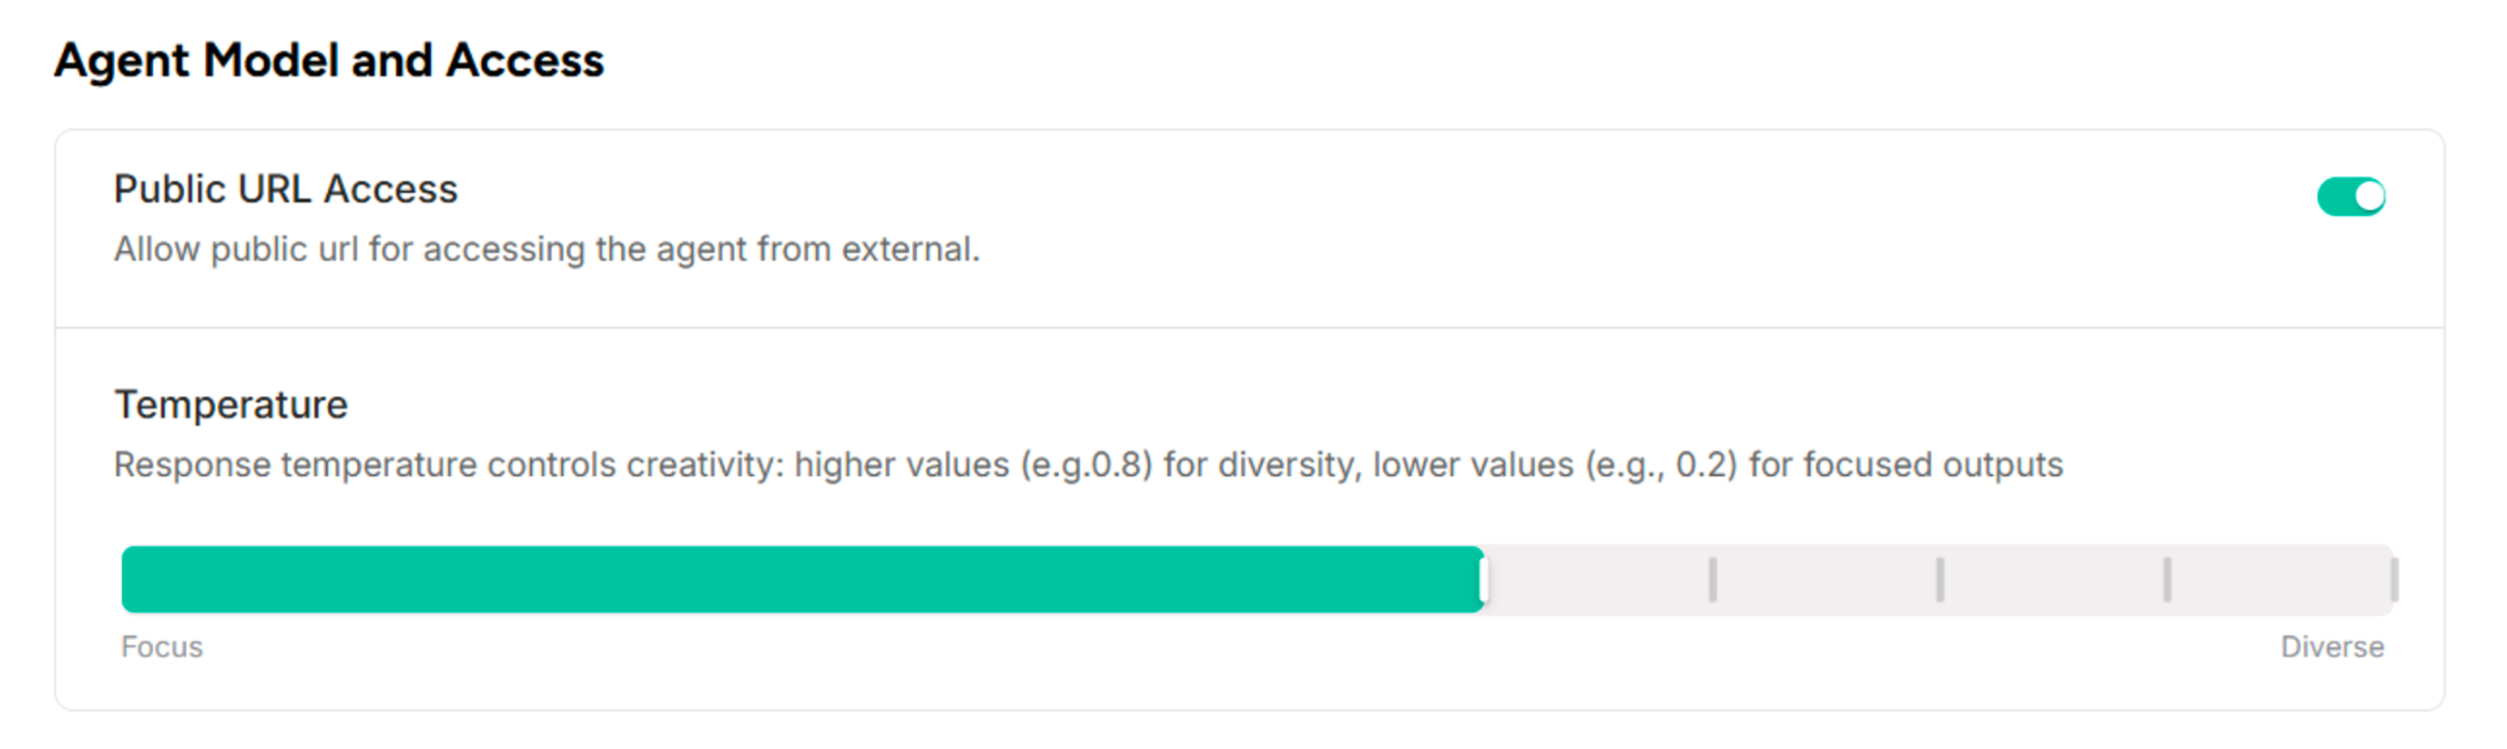Image resolution: width=2507 pixels, height=749 pixels.
Task: Click the Temperature section title
Action: (x=231, y=404)
